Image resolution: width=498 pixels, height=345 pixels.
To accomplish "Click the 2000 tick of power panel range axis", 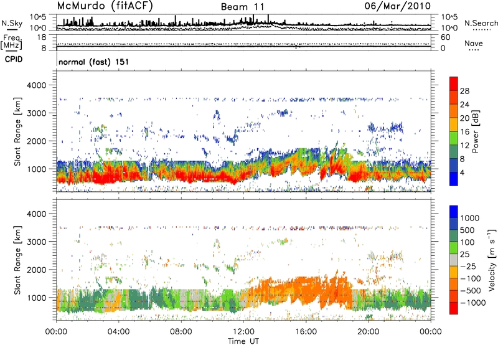I will (x=36, y=141).
